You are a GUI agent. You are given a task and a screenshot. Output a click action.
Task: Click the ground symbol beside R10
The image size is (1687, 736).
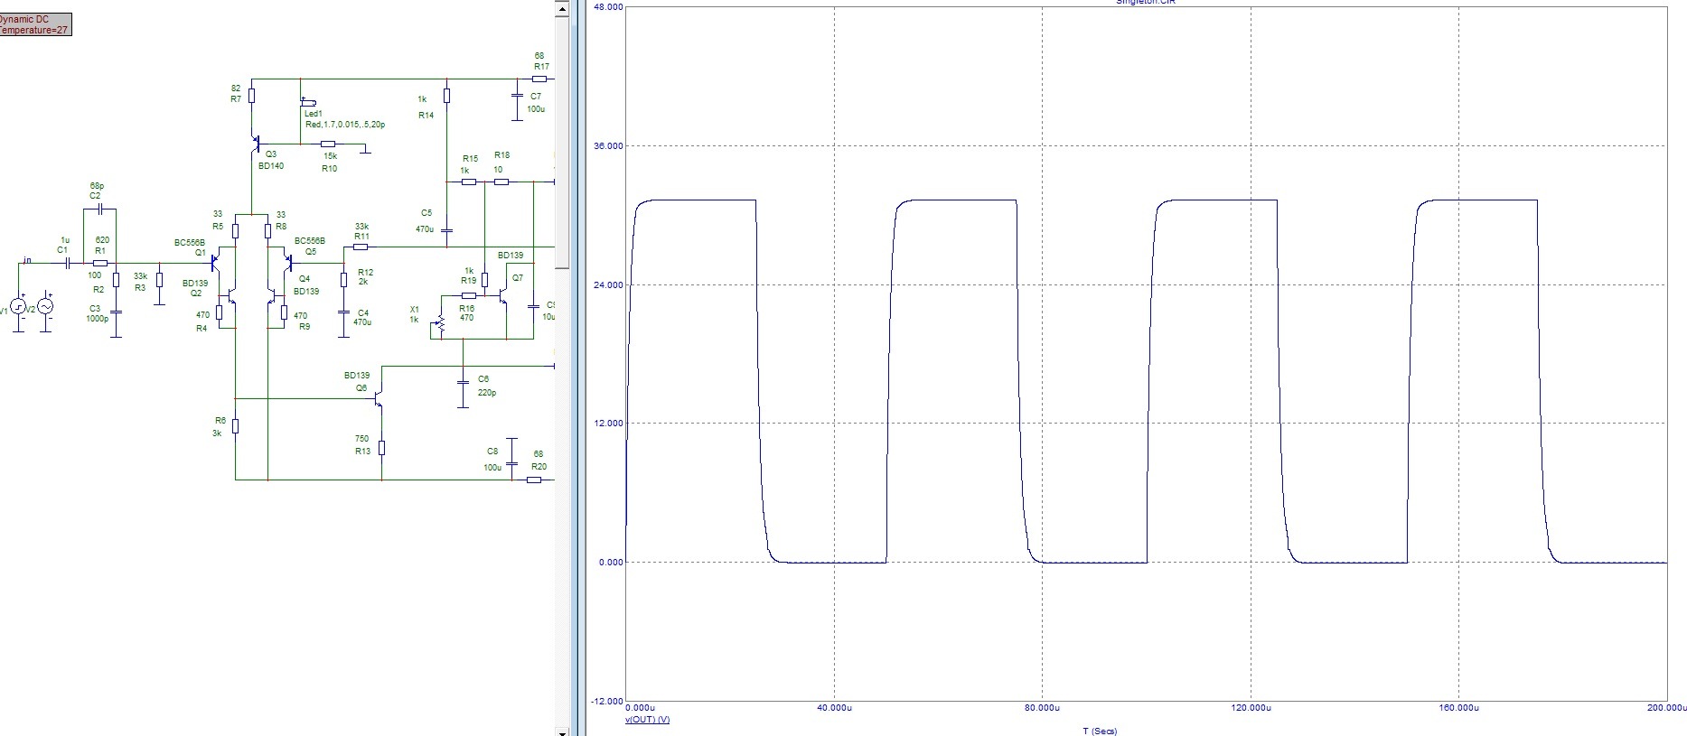365,148
